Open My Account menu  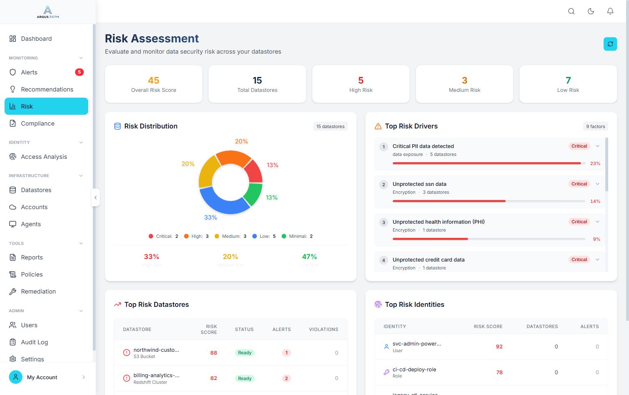point(48,377)
